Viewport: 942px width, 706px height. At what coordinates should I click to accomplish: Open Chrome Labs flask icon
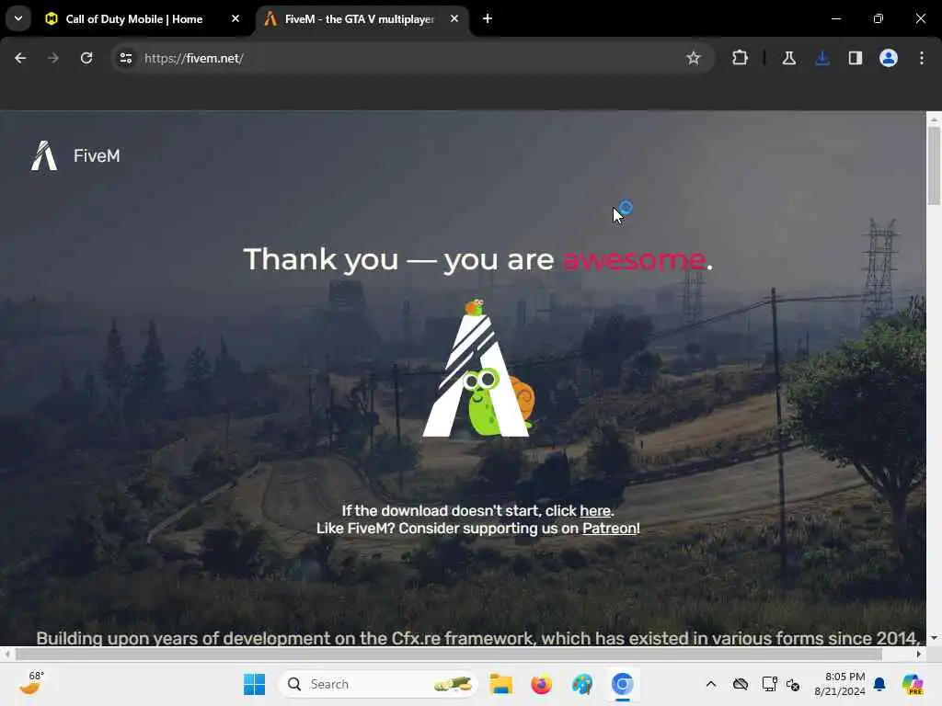tap(788, 58)
